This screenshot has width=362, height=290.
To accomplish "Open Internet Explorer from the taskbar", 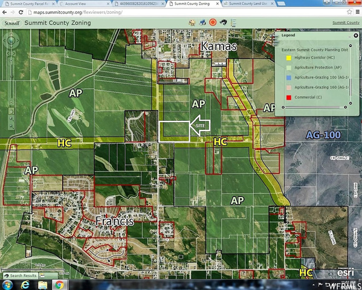I will [25, 285].
